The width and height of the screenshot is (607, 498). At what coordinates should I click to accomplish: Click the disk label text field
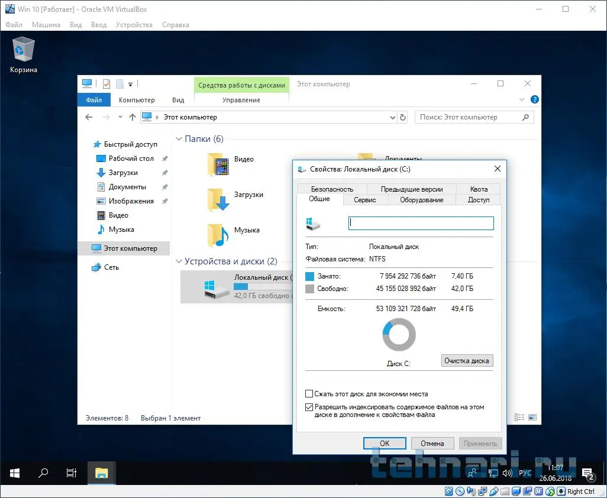[x=421, y=223]
